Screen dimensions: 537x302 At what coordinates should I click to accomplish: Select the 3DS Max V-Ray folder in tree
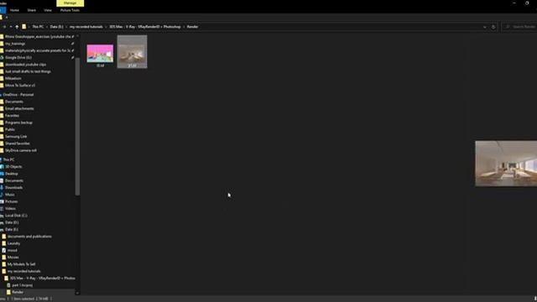pyautogui.click(x=42, y=279)
